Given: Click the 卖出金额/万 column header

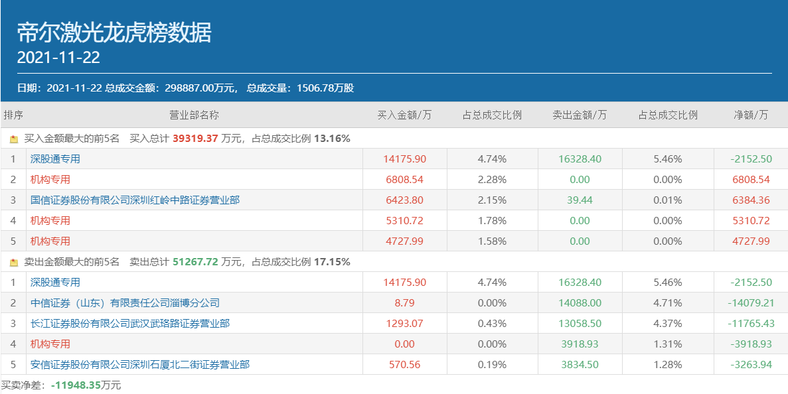Looking at the screenshot, I should [580, 115].
